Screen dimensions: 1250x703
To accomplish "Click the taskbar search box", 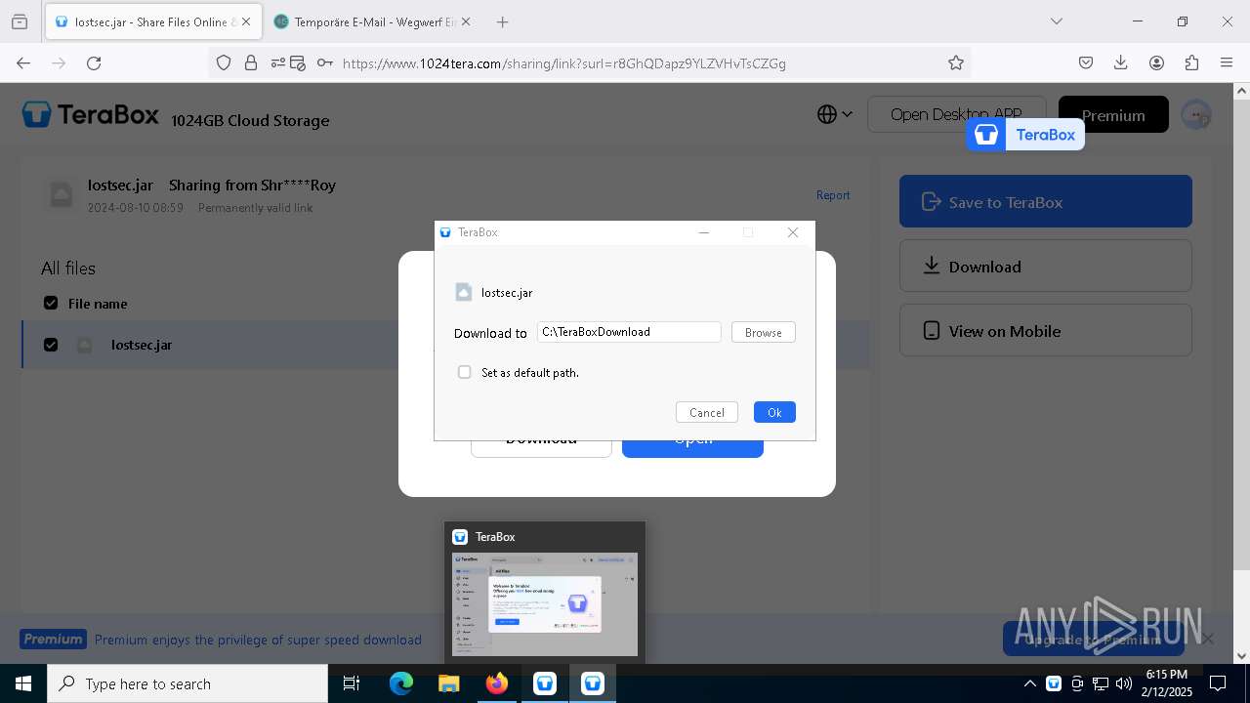I will (x=187, y=683).
